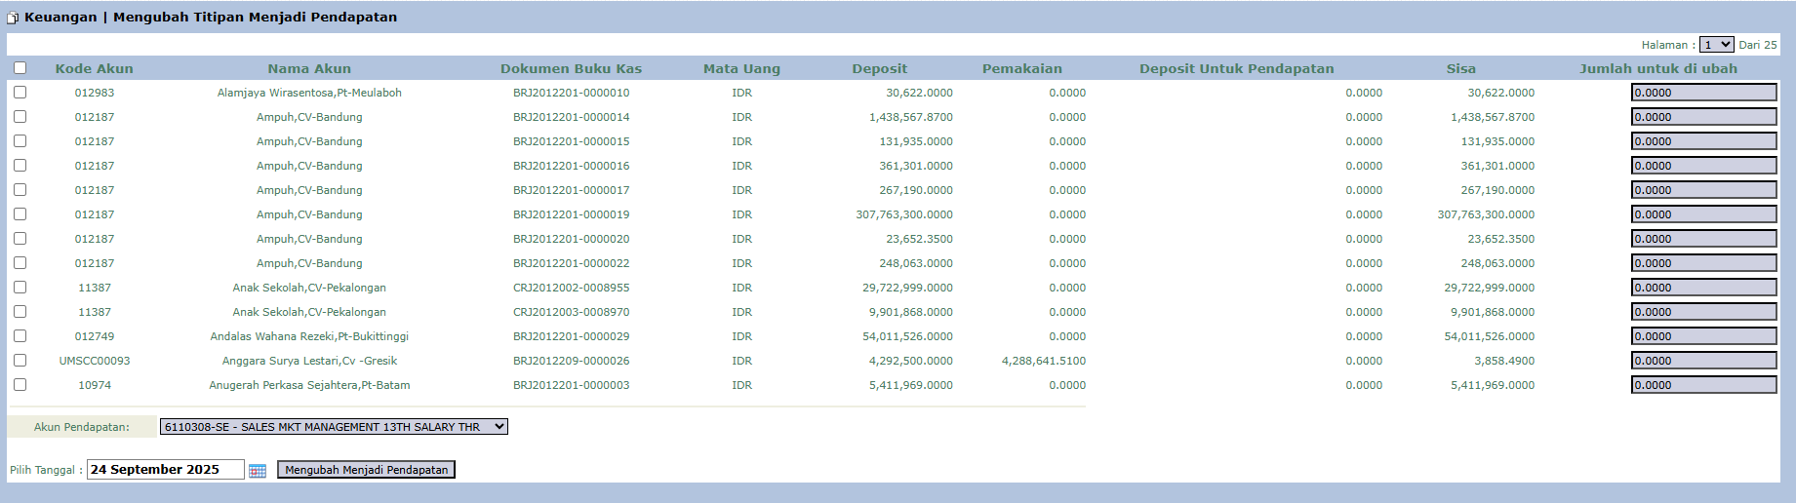Image resolution: width=1796 pixels, height=503 pixels.
Task: Click the Pilih Tanggal date field
Action: (165, 470)
